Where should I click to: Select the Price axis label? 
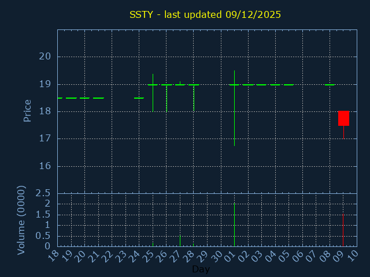[x=27, y=111]
